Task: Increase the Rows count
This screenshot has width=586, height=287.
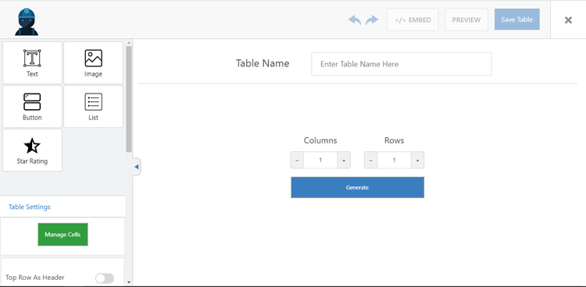Action: tap(417, 160)
